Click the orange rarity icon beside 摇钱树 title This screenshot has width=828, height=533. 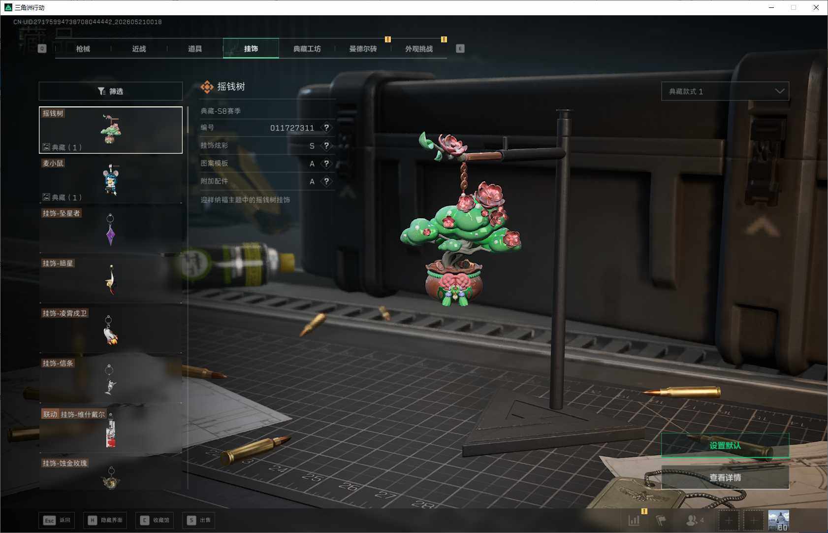207,87
